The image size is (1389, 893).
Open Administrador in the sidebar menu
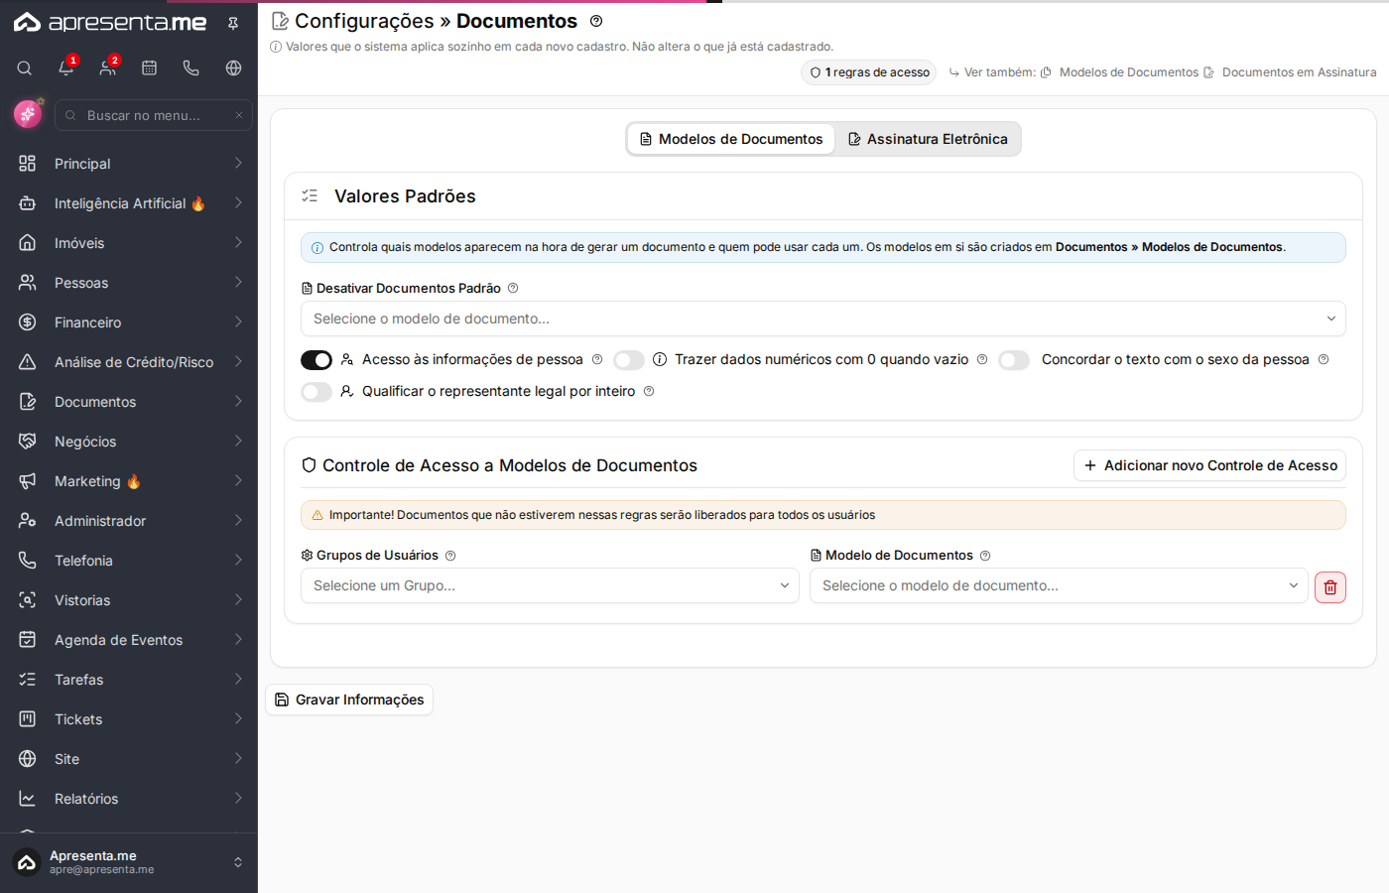[129, 521]
